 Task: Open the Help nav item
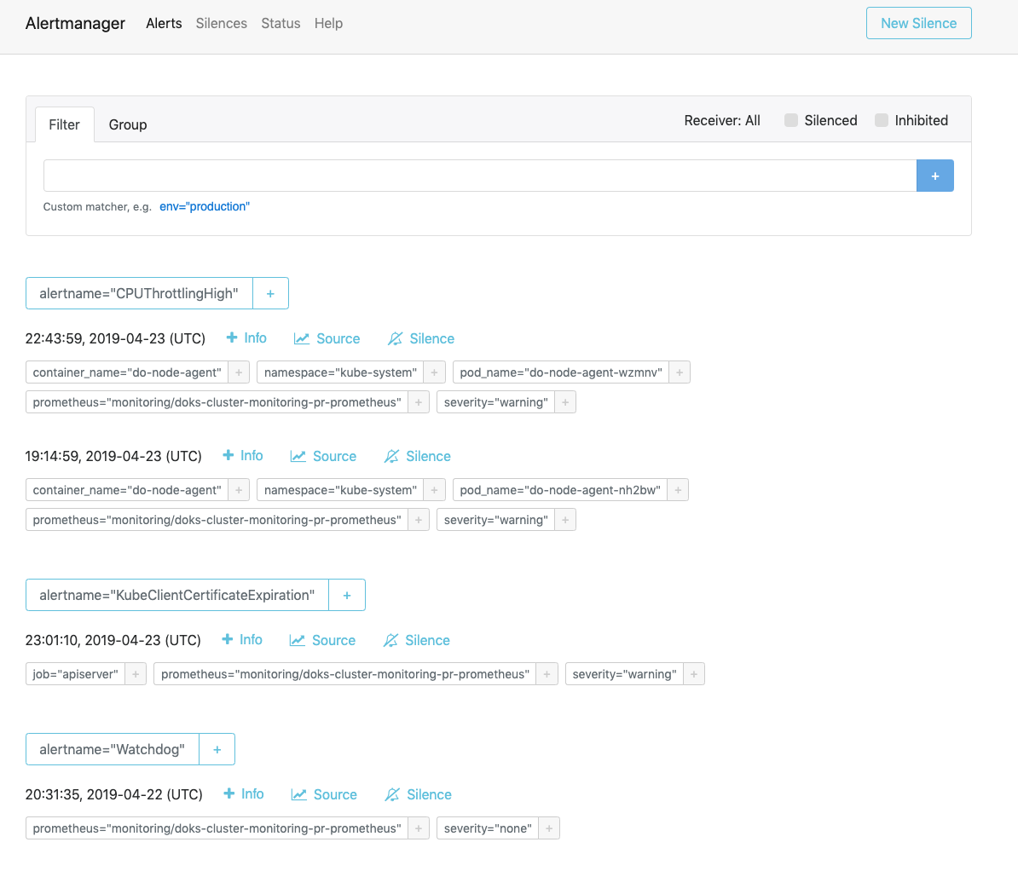point(328,23)
